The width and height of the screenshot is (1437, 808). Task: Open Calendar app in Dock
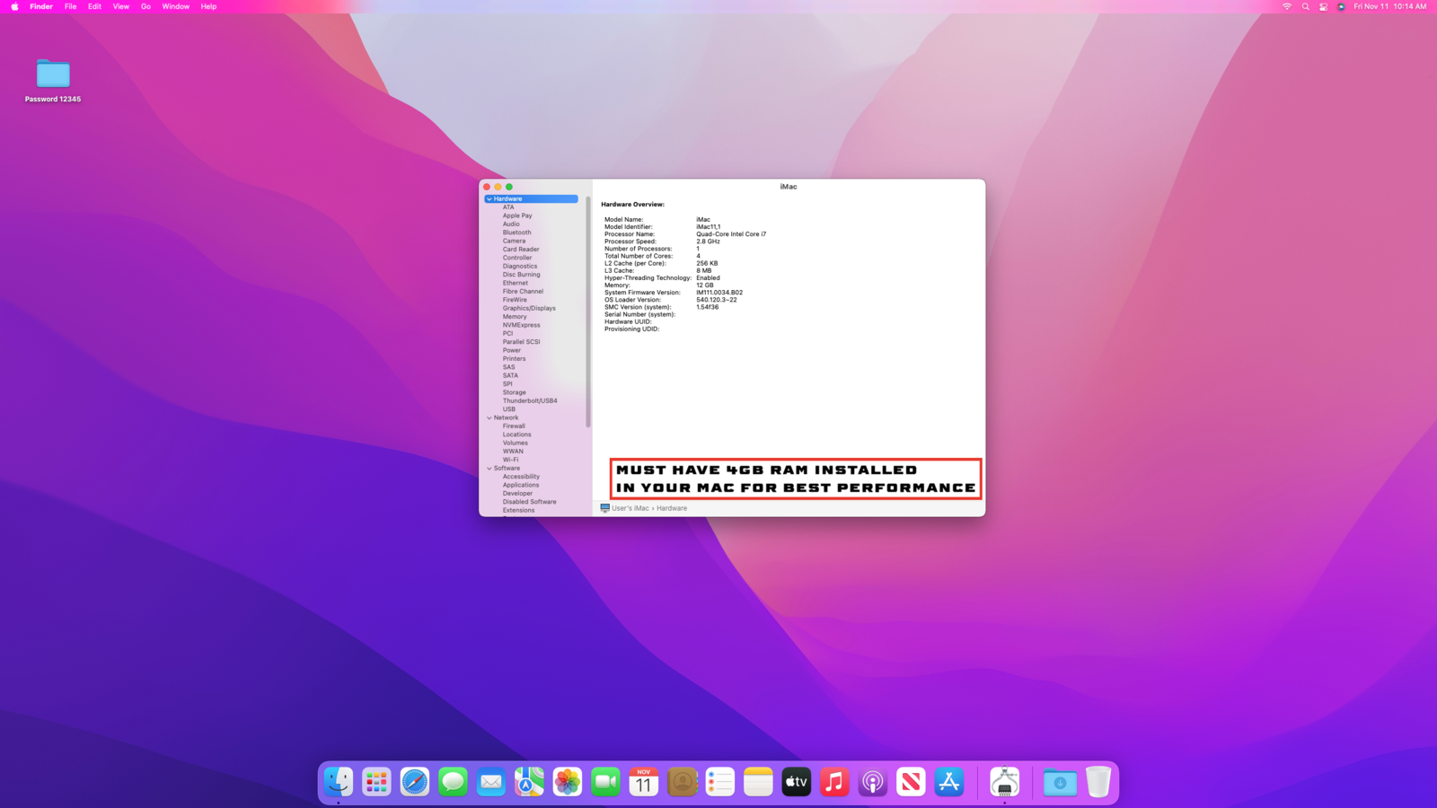[x=644, y=782]
